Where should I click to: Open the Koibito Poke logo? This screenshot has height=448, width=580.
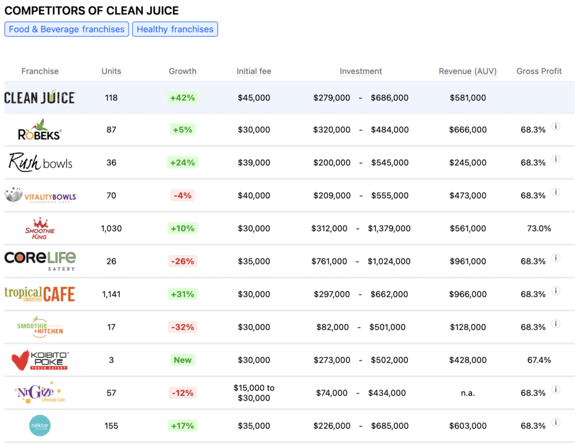point(40,360)
